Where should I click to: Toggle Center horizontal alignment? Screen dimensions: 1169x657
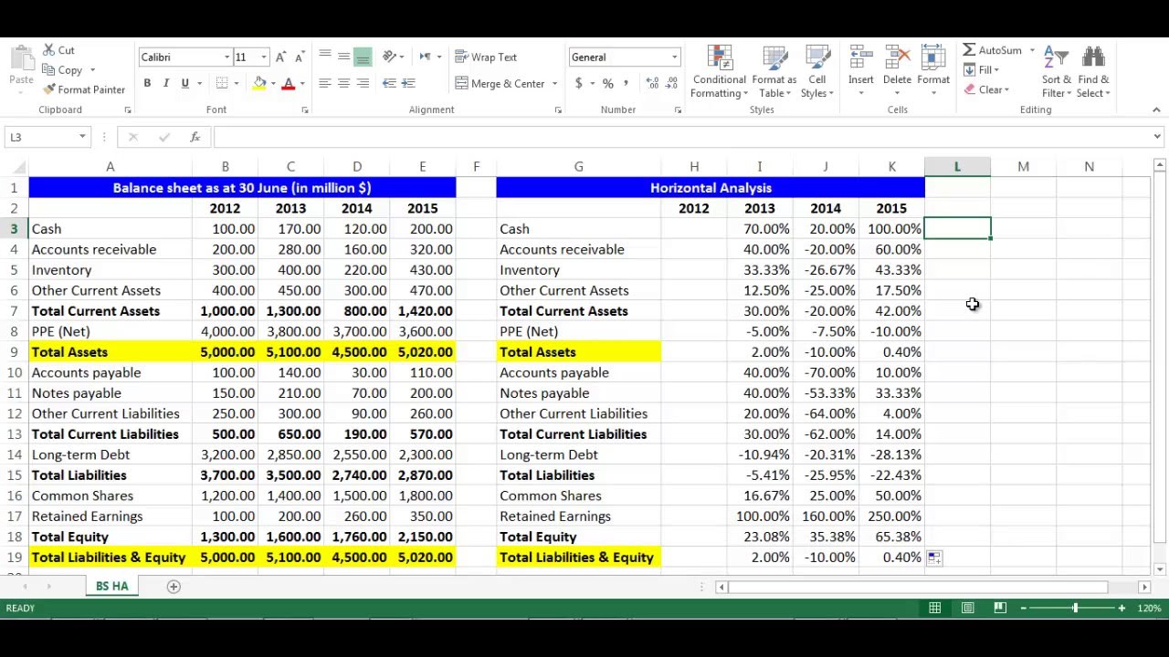pos(343,83)
